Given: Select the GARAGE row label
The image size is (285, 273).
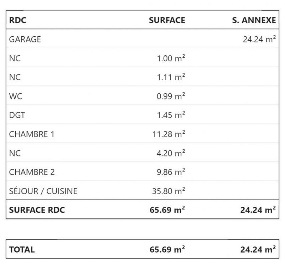Looking at the screenshot, I should point(25,39).
